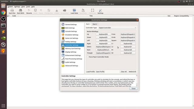Open the View menu

23,7
